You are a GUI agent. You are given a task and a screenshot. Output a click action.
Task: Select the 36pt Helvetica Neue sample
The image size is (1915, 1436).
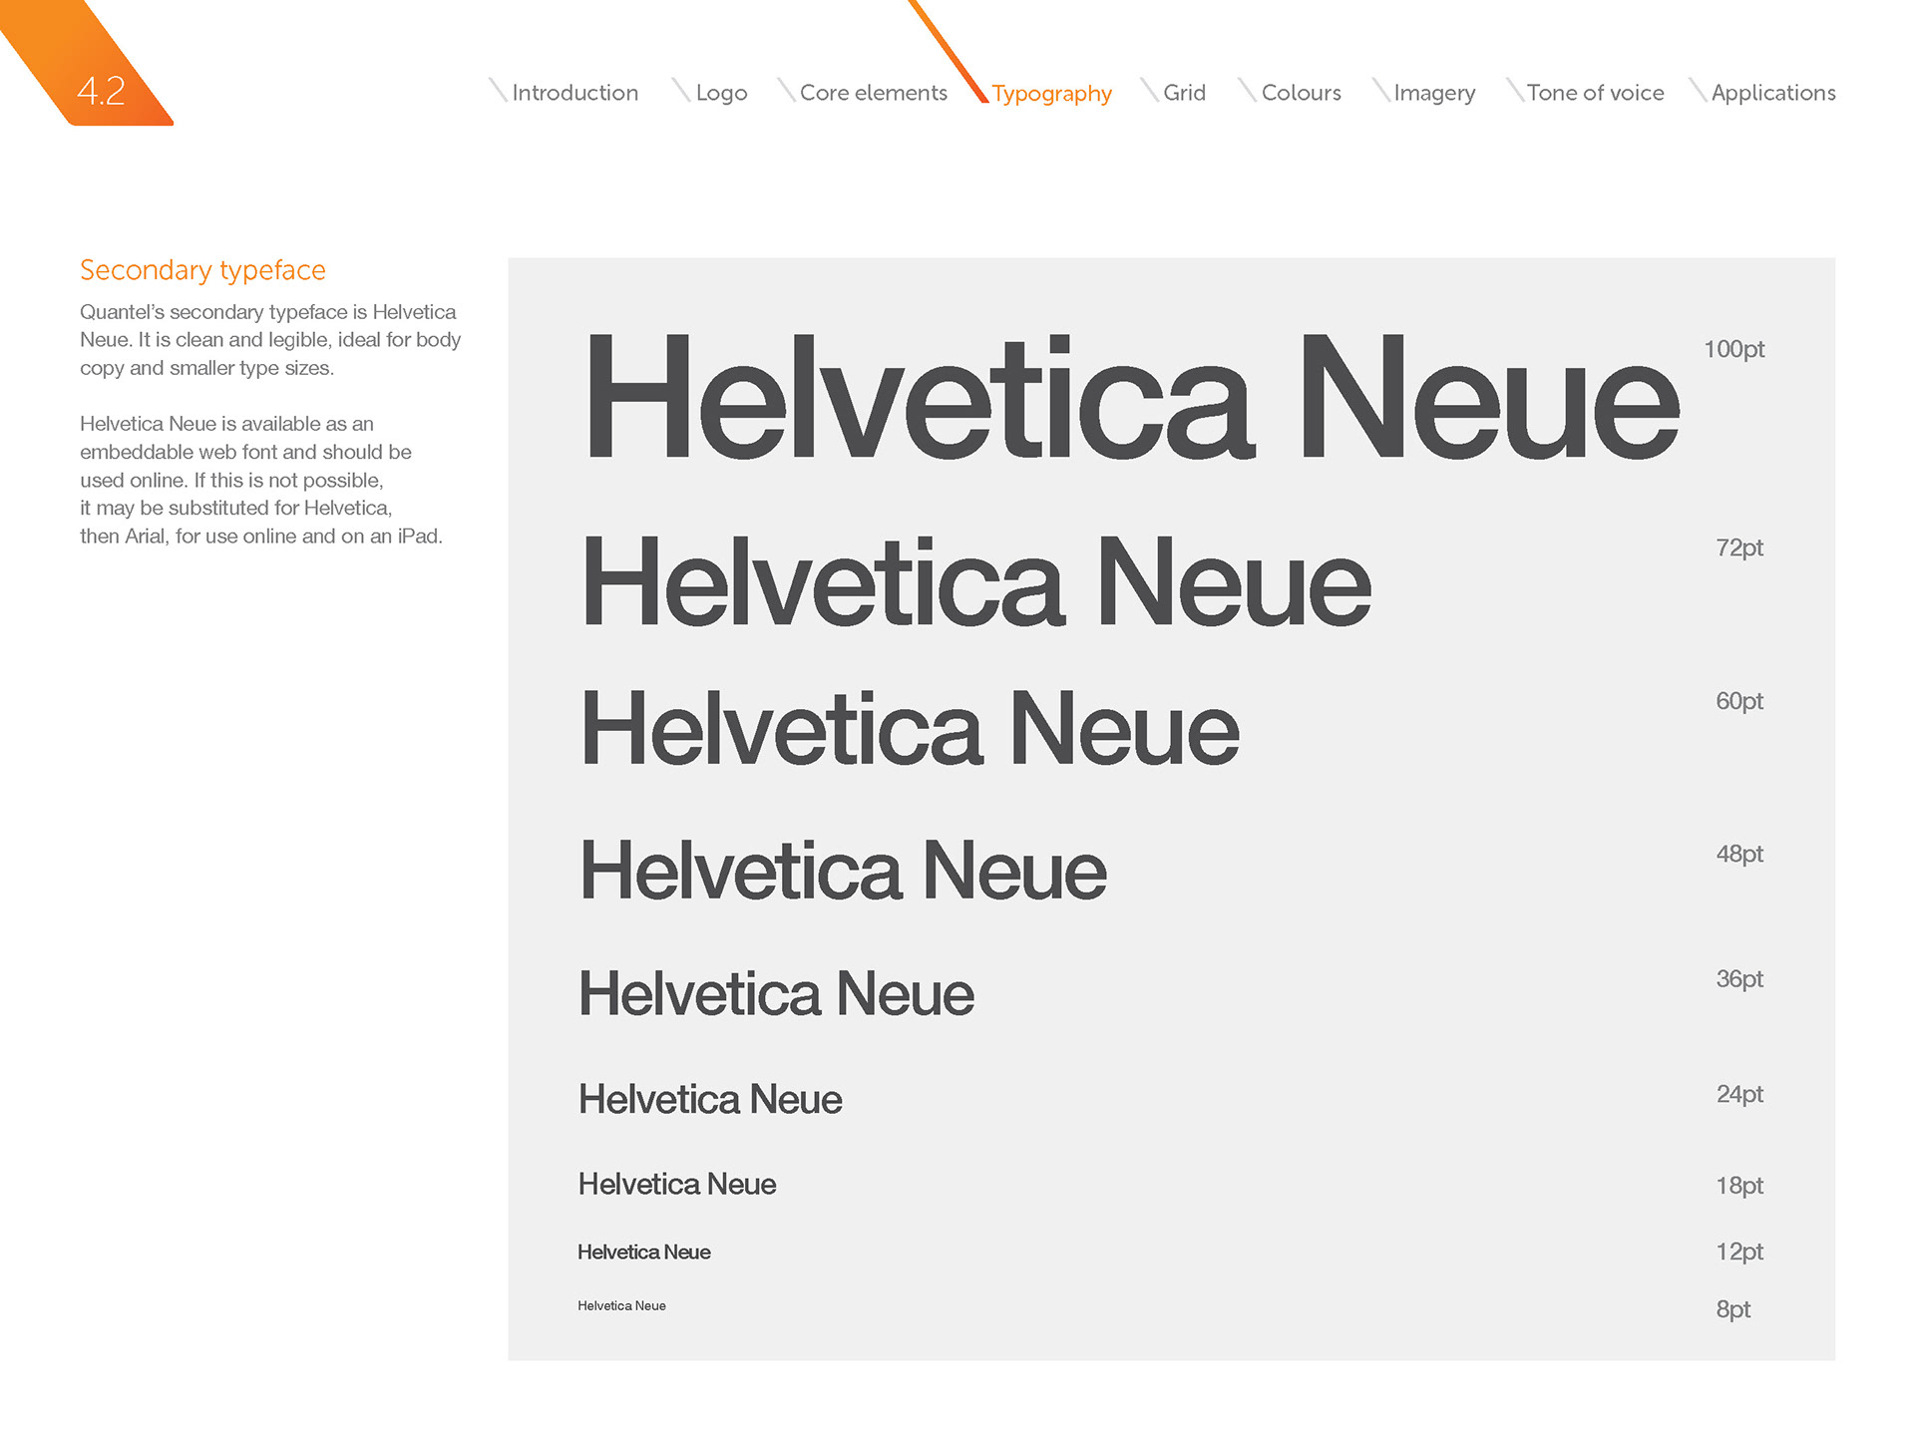point(776,993)
